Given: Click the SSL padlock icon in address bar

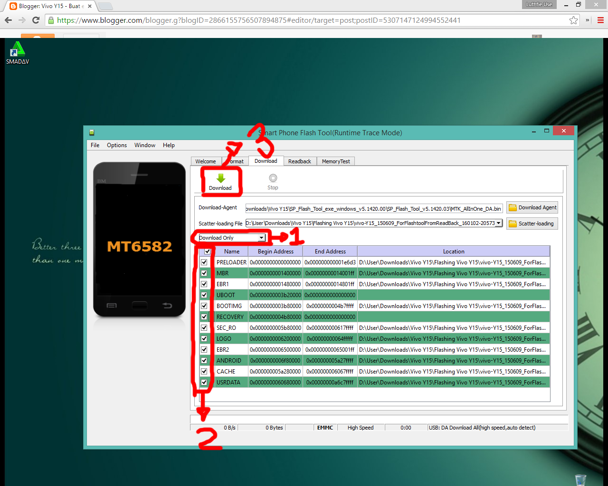Looking at the screenshot, I should click(51, 20).
